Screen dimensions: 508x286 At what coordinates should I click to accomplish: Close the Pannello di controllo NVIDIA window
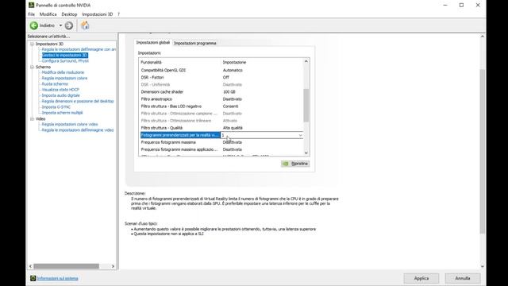478,5
